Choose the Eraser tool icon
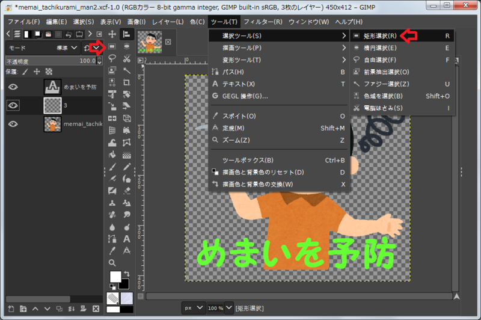This screenshot has height=320, width=481. [126, 191]
